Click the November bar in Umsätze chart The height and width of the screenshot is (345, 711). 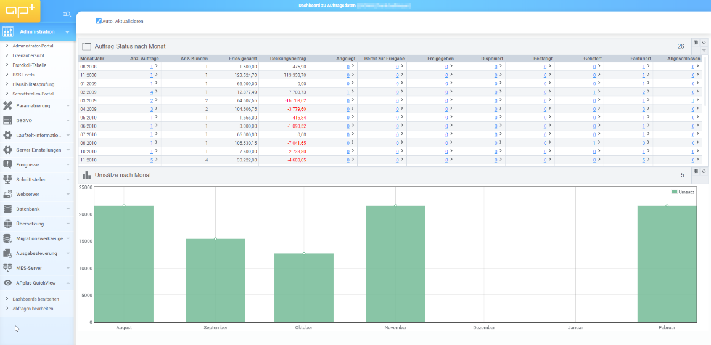(x=395, y=264)
